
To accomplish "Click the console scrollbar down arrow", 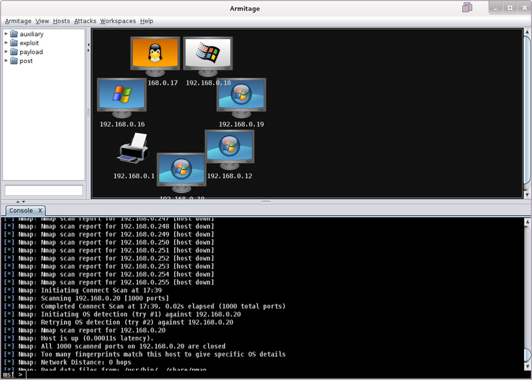I will [x=527, y=367].
